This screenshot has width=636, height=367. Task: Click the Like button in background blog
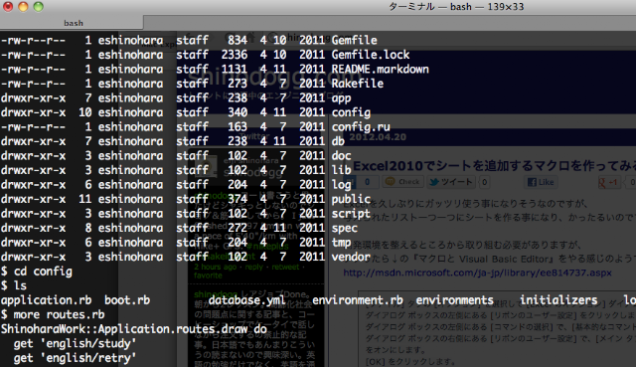(x=540, y=182)
